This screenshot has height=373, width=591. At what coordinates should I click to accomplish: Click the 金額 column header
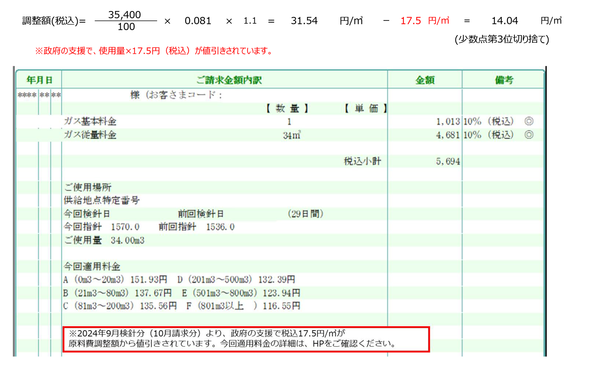click(425, 80)
